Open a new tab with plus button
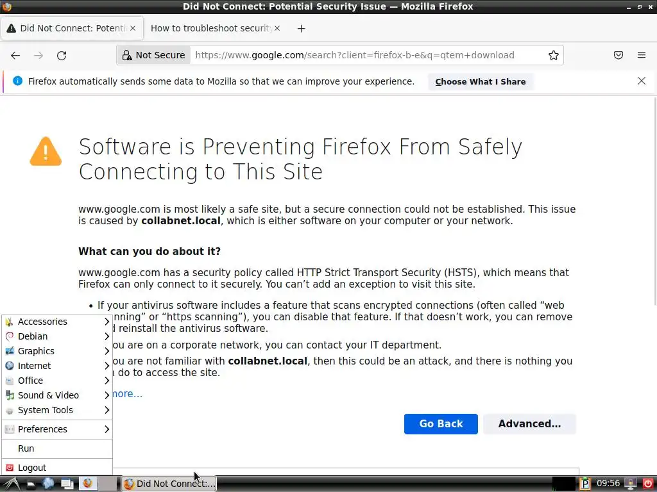The height and width of the screenshot is (492, 657). [x=302, y=28]
